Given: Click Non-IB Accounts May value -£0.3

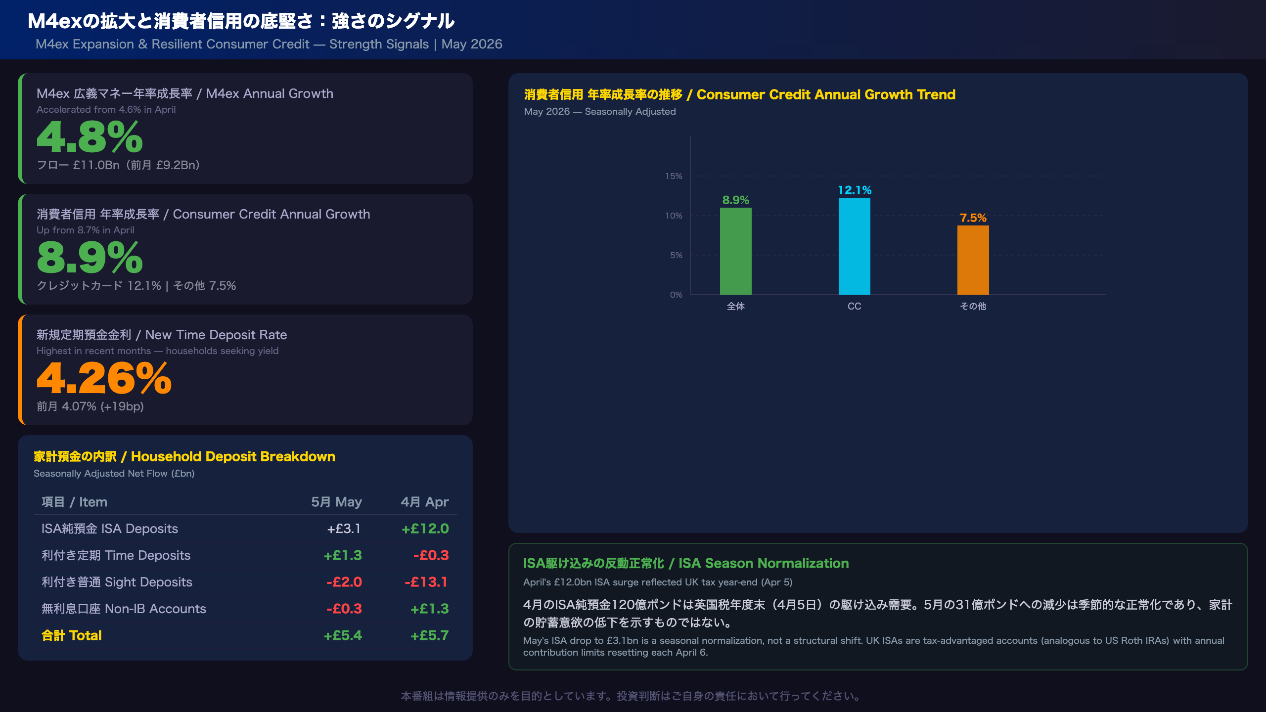Looking at the screenshot, I should tap(344, 609).
